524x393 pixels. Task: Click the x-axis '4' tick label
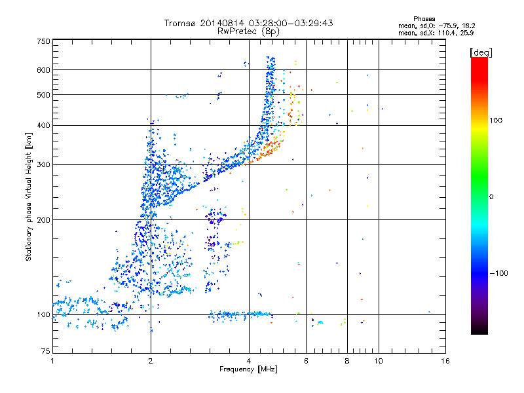click(249, 361)
